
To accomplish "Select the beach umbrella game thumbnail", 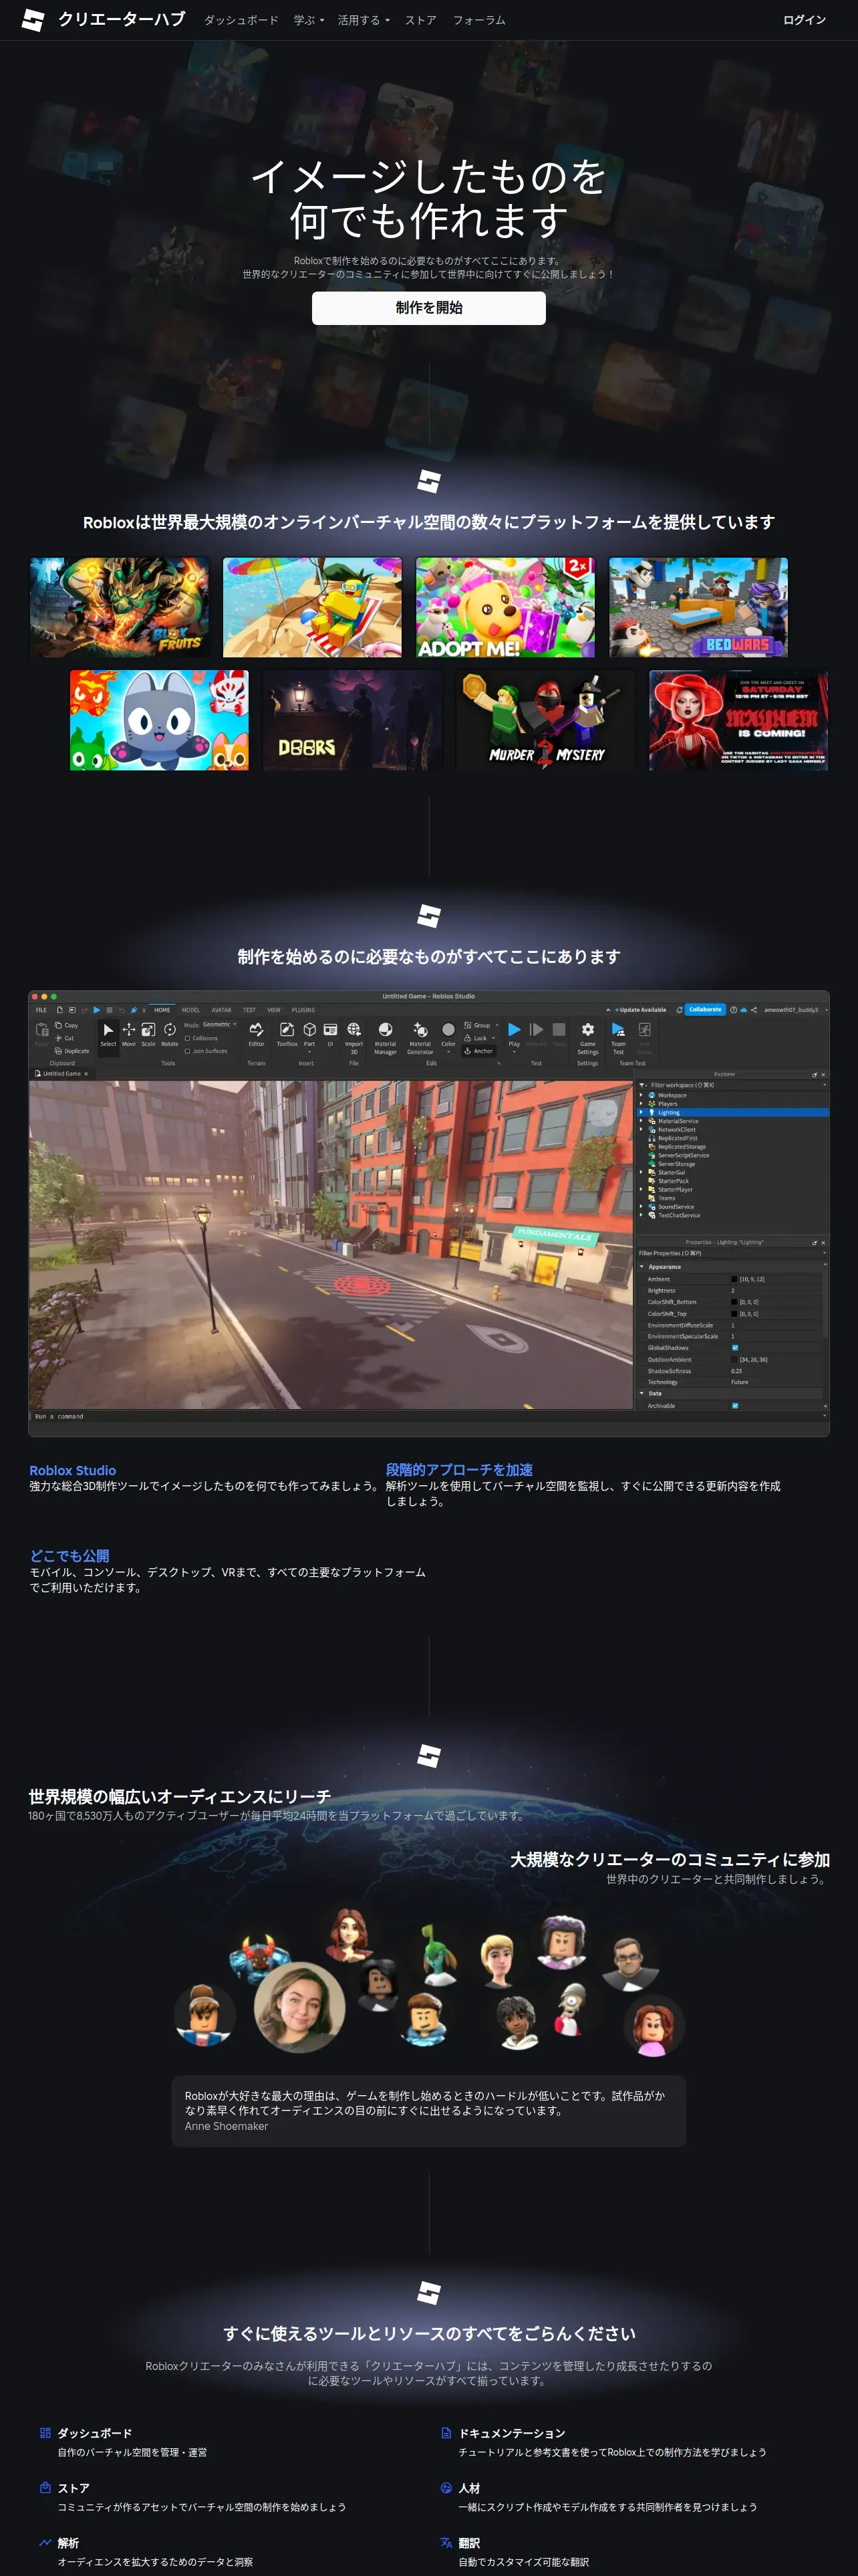I will click(313, 607).
